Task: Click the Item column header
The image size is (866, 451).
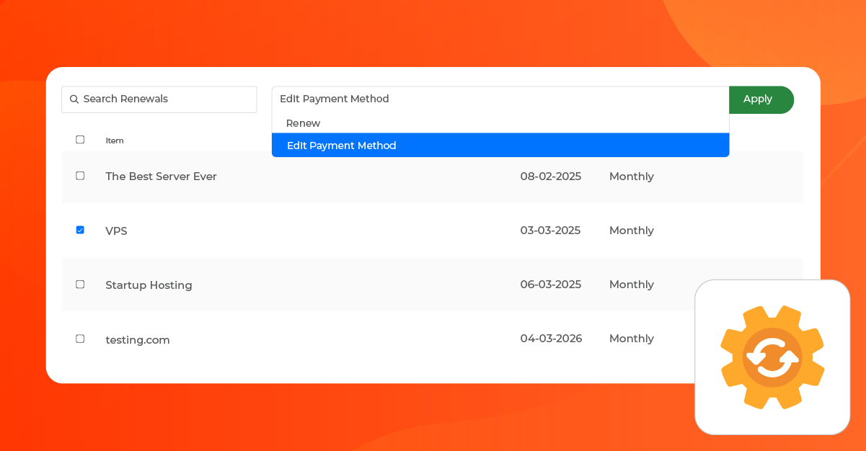Action: (115, 140)
